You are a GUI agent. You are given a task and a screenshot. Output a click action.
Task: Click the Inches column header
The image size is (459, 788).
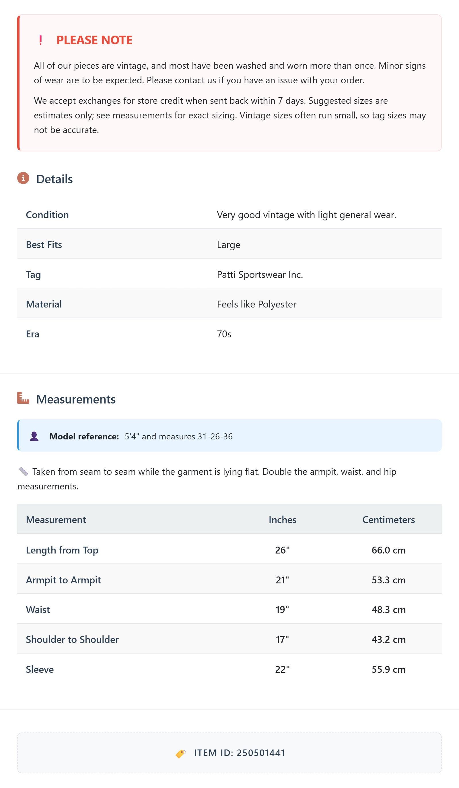[282, 520]
